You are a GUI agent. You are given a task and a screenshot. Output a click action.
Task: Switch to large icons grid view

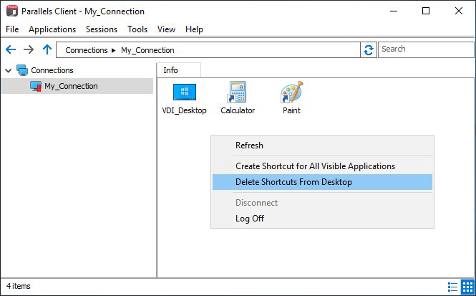tap(467, 287)
